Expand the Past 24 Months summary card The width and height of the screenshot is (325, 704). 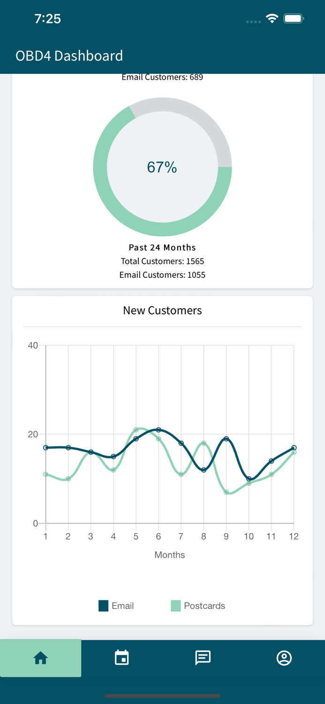162,247
